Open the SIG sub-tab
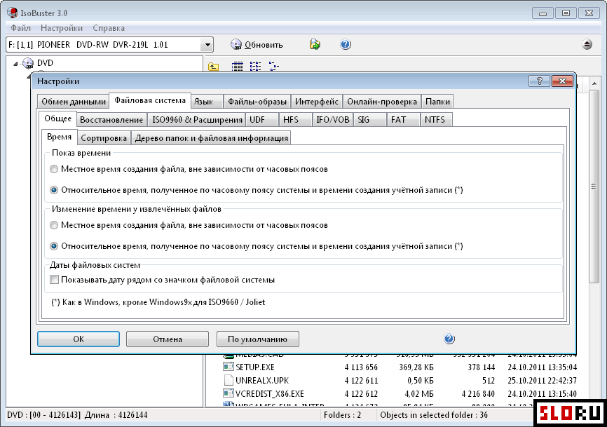The height and width of the screenshot is (427, 607). click(369, 120)
